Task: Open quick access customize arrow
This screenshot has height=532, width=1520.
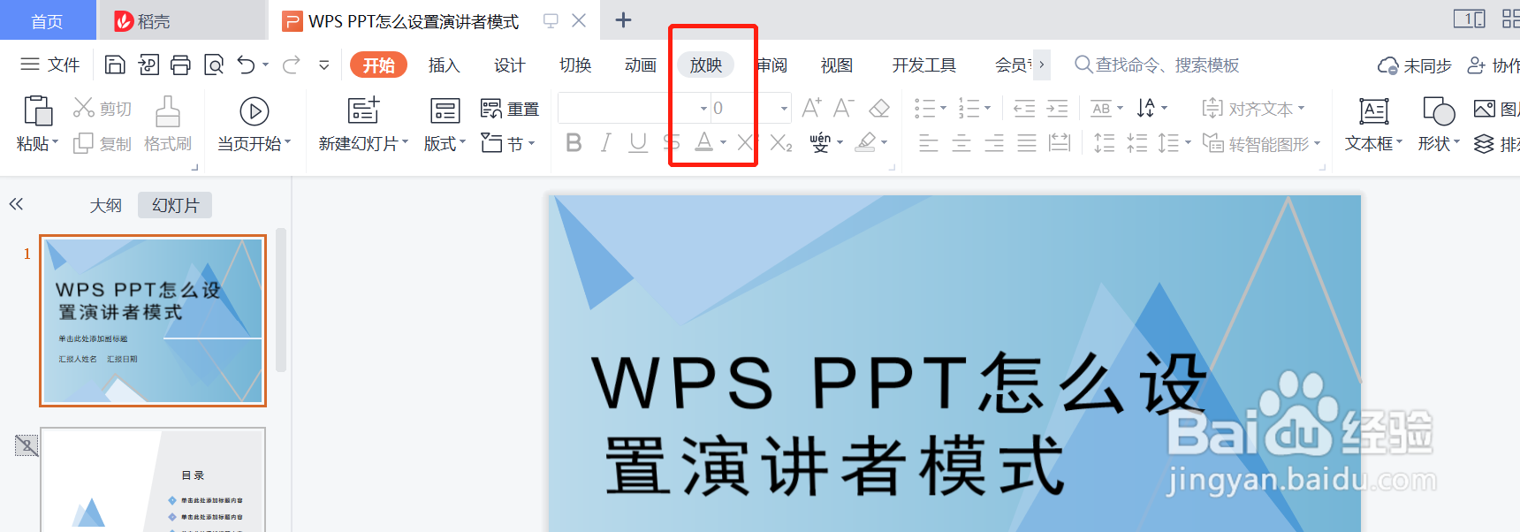Action: 324,65
